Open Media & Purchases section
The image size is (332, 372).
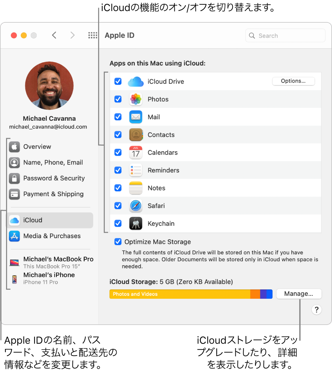(50, 236)
